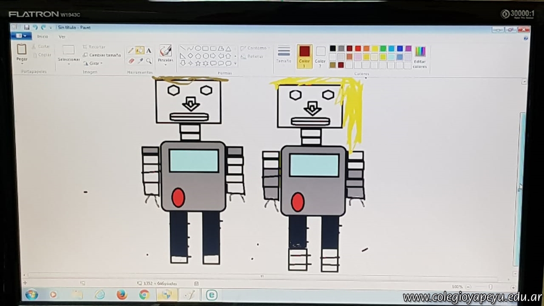544x306 pixels.
Task: Select the Fill with color bucket tool
Action: [x=139, y=50]
